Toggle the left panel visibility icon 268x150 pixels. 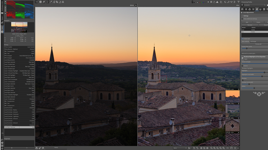pos(36,2)
